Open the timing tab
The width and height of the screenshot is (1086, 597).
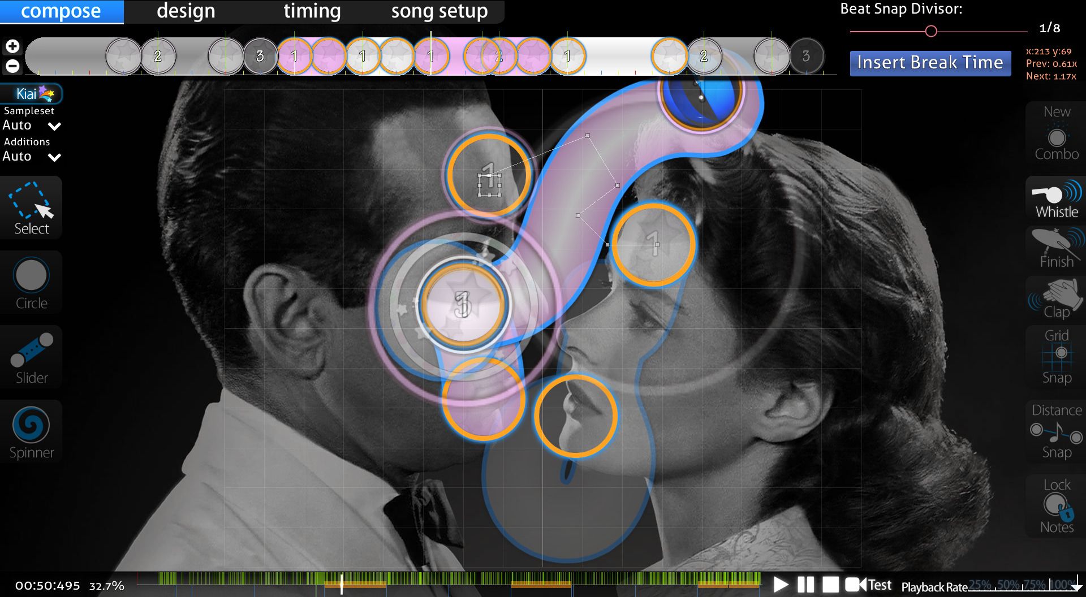tap(312, 11)
